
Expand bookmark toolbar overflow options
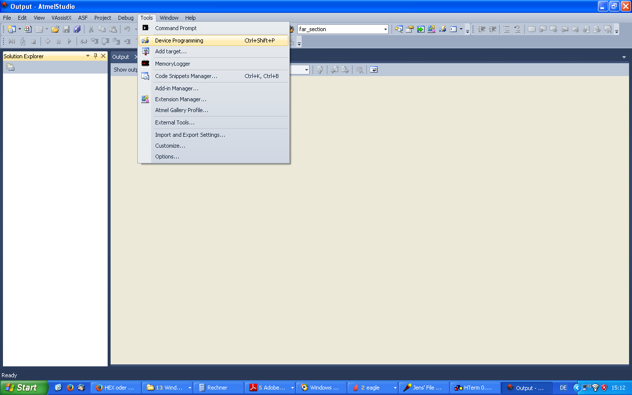pos(616,31)
